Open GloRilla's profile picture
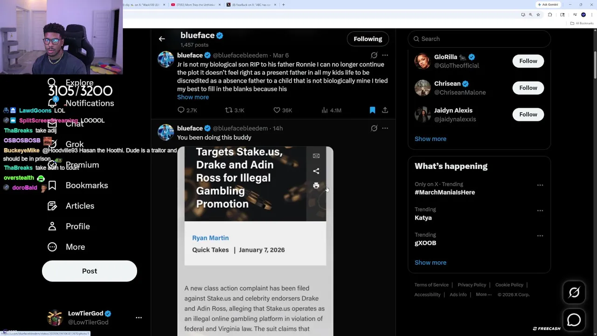597x336 pixels. click(x=423, y=61)
